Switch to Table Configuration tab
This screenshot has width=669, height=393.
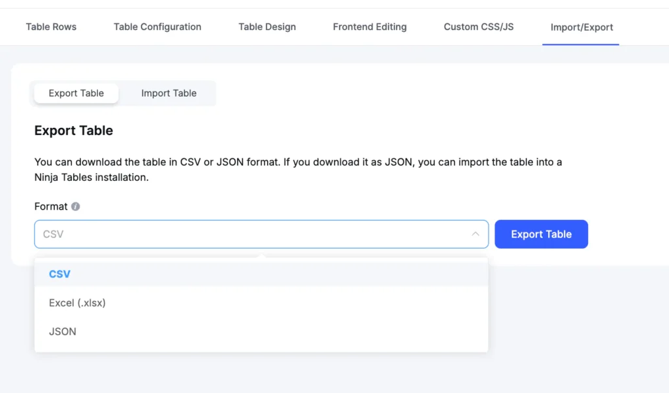tap(157, 27)
